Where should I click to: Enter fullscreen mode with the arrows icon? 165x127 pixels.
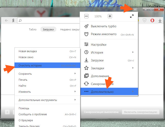132,16
